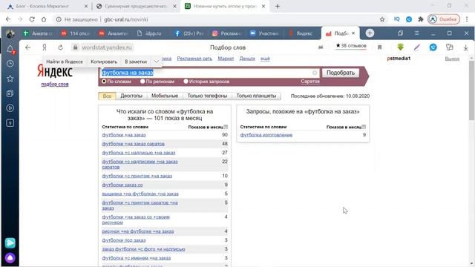Click the 'ещё' link in the top navigation

[x=265, y=59]
